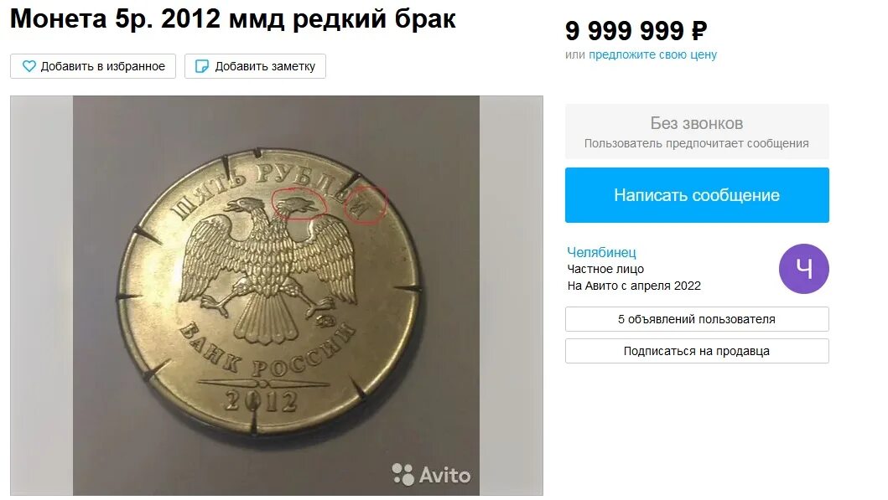Click 'На Авито с апреля 2022' text

tap(634, 286)
